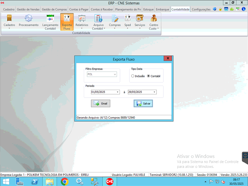The height and width of the screenshot is (186, 248).
Task: Expand the Filtro Empresa dropdown
Action: point(115,74)
